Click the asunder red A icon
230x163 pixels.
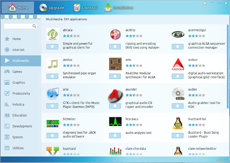pos(115,96)
